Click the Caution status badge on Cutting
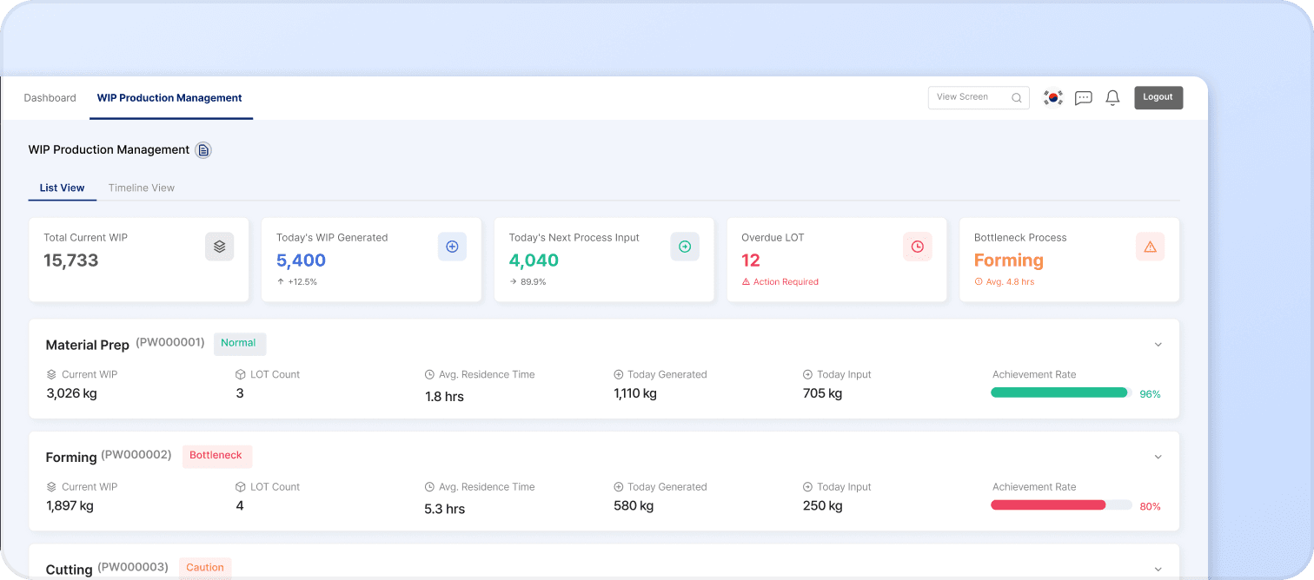Image resolution: width=1314 pixels, height=580 pixels. 205,568
